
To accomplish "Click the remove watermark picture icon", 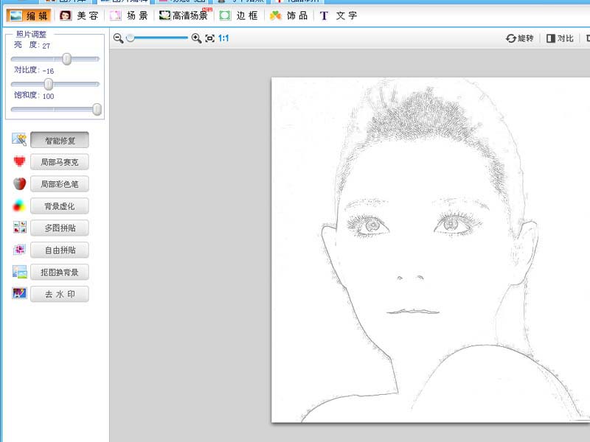I will (x=20, y=293).
